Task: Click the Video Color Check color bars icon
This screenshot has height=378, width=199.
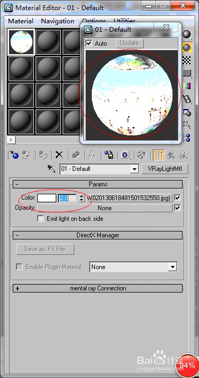Action: [x=187, y=85]
